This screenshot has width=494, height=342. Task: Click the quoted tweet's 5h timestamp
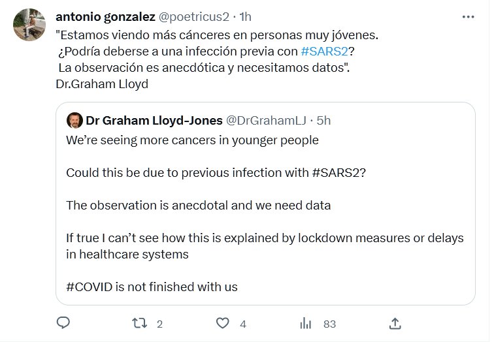[323, 121]
